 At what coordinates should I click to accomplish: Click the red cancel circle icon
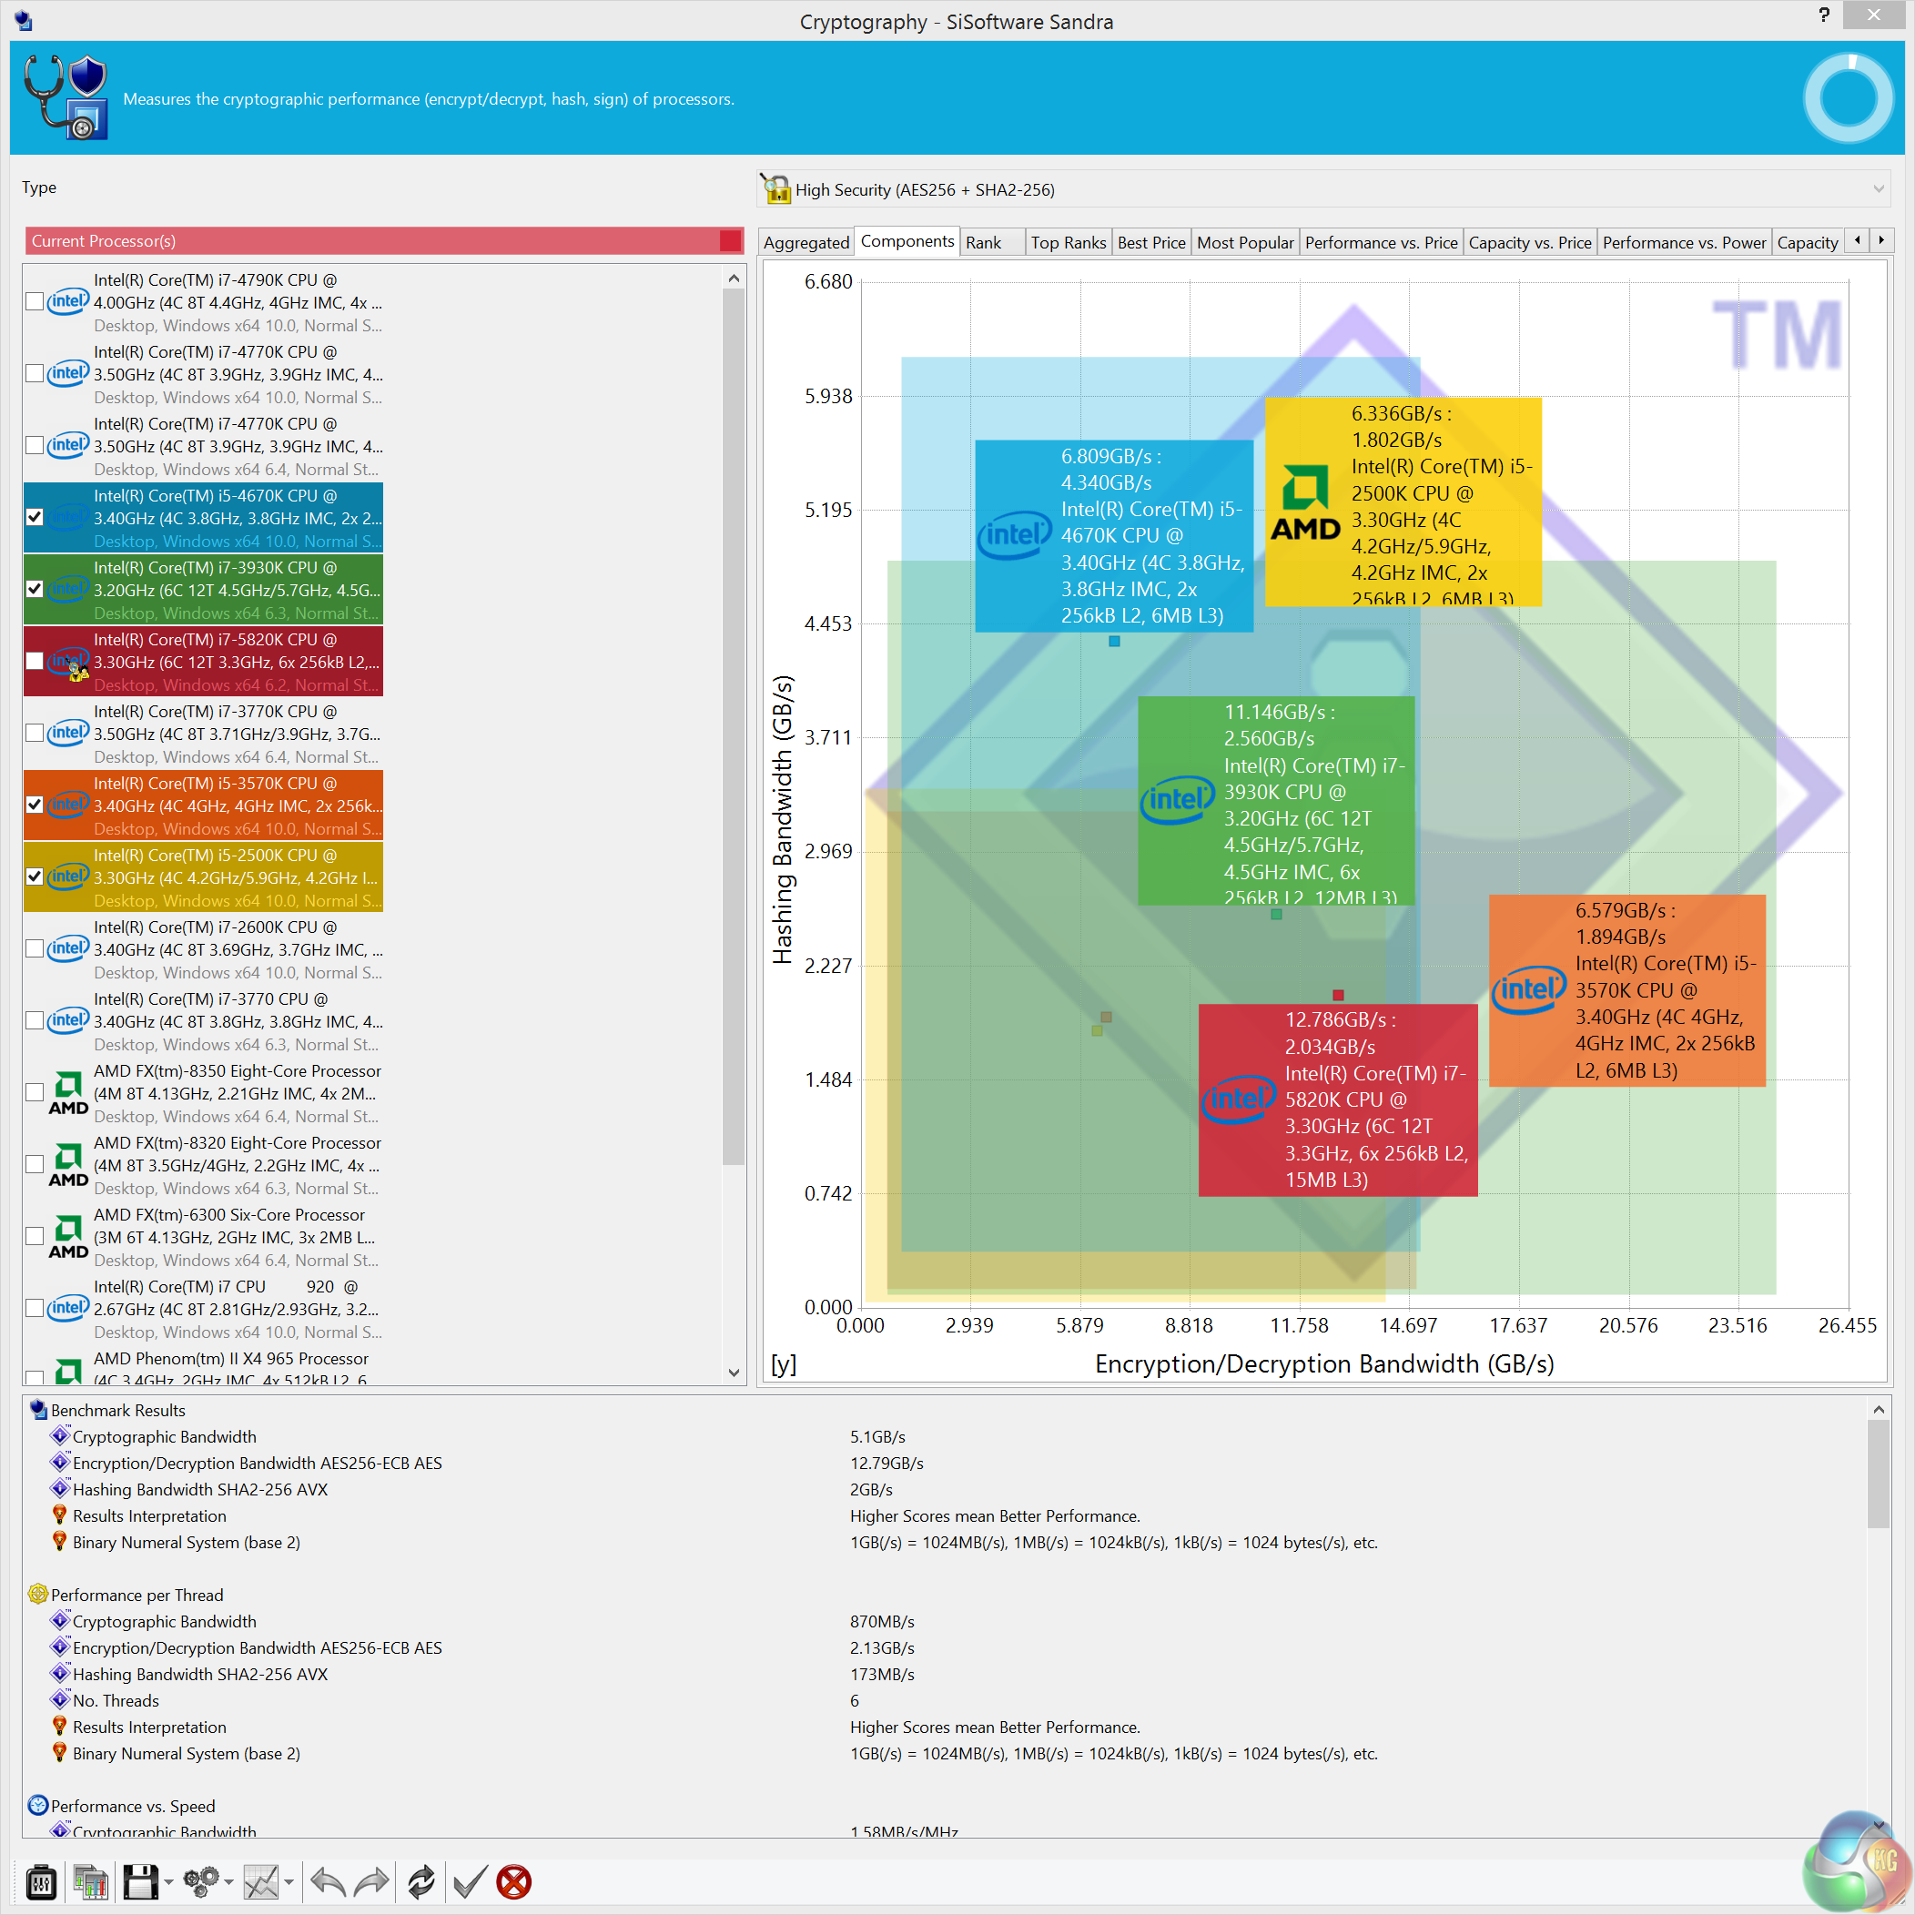click(x=513, y=1881)
